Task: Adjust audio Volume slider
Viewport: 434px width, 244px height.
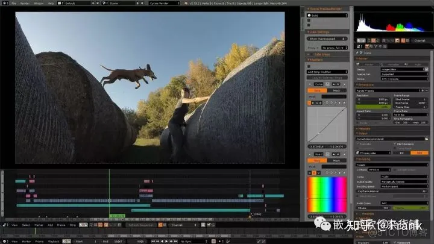Action: [410, 208]
